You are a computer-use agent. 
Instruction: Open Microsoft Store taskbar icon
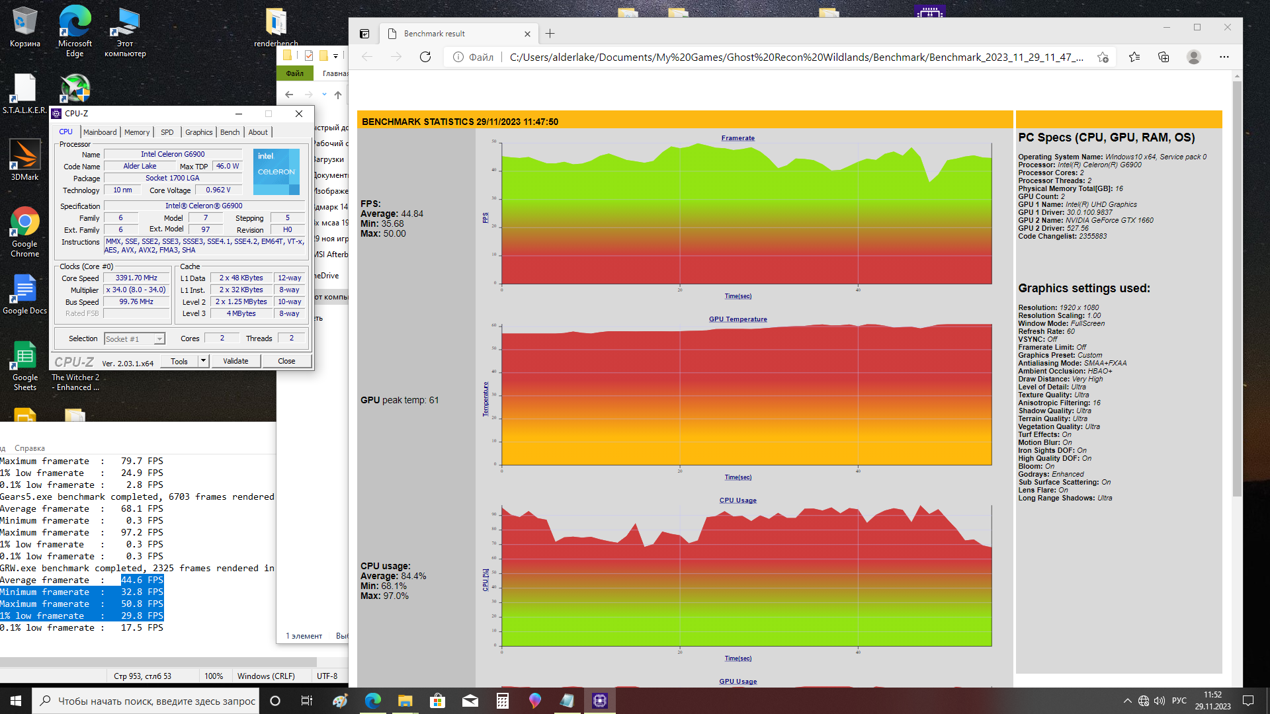point(437,701)
